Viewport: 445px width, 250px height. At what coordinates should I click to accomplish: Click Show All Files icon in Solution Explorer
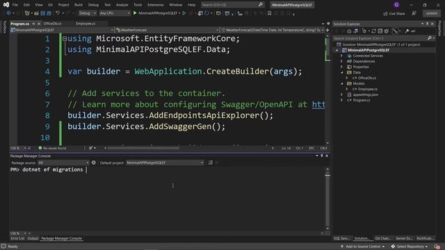387,31
